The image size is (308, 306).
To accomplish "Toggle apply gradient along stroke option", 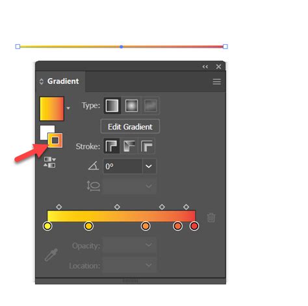I will point(129,146).
